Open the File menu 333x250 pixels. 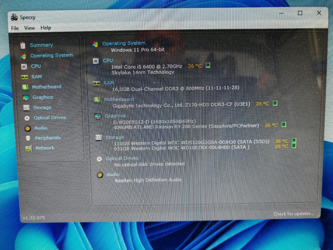coord(14,28)
